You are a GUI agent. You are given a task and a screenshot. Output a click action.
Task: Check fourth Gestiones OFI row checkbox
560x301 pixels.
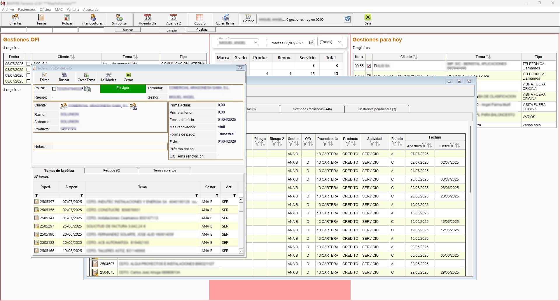point(28,81)
